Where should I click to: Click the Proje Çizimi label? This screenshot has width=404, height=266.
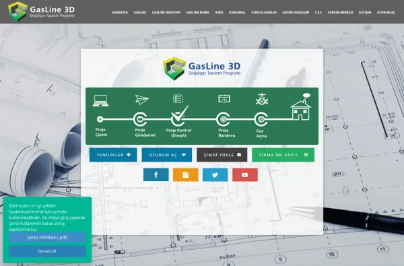[101, 132]
